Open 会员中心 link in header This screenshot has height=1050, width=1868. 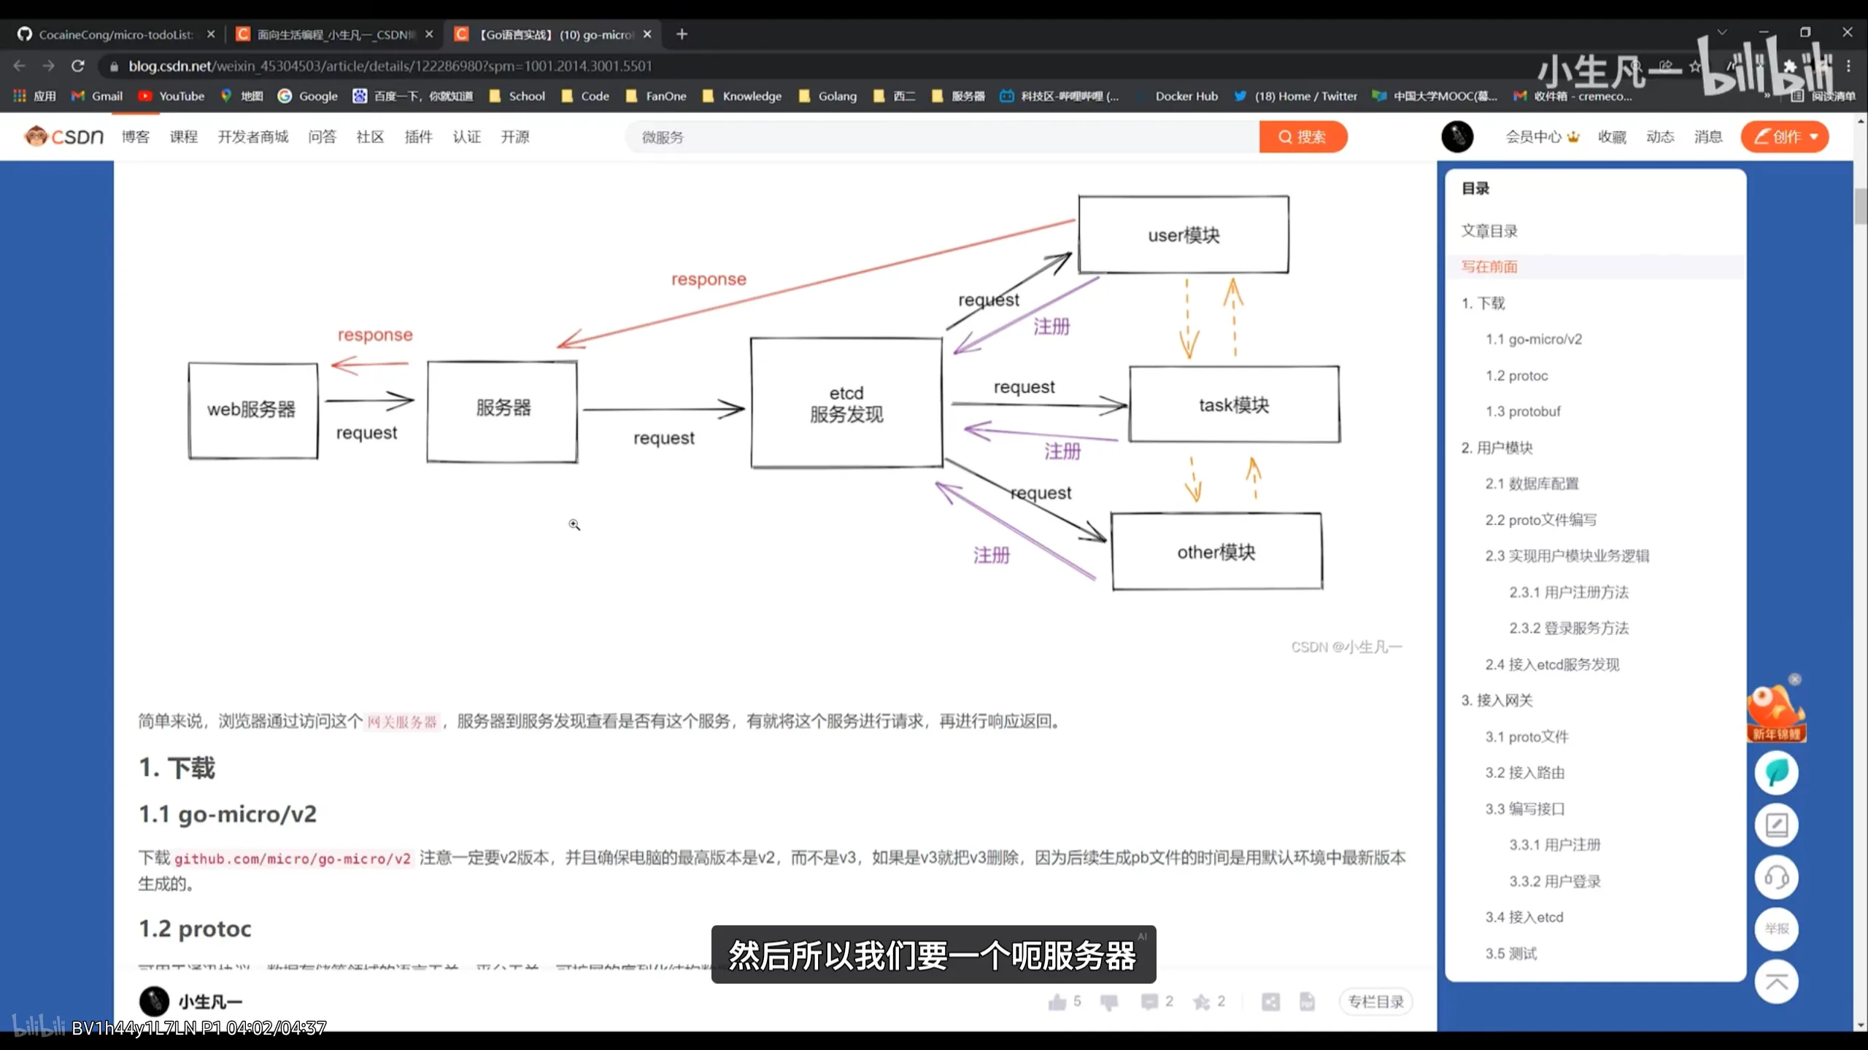(x=1541, y=136)
